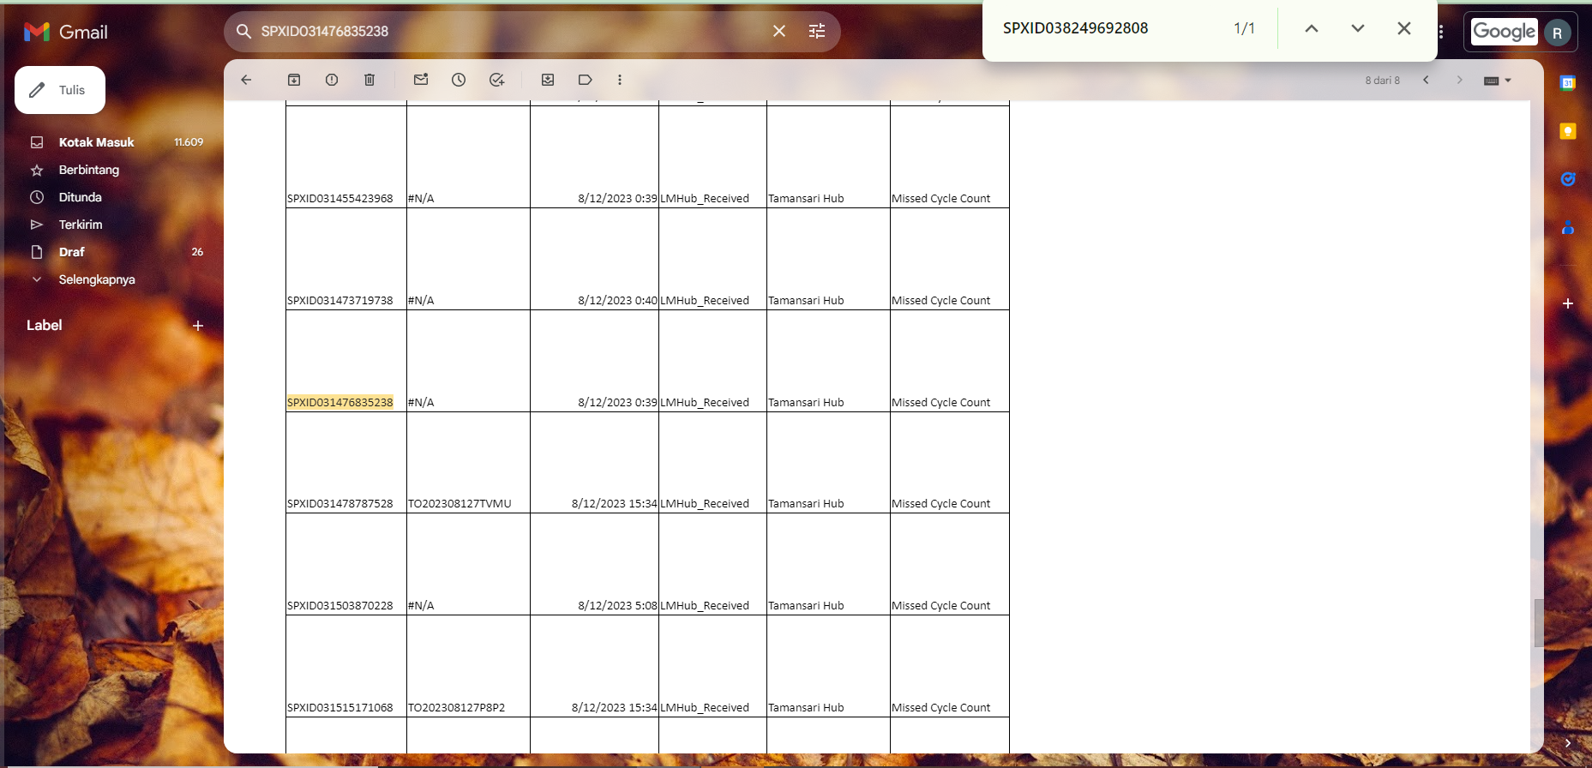Move email to another folder
1592x768 pixels.
pyautogui.click(x=548, y=80)
